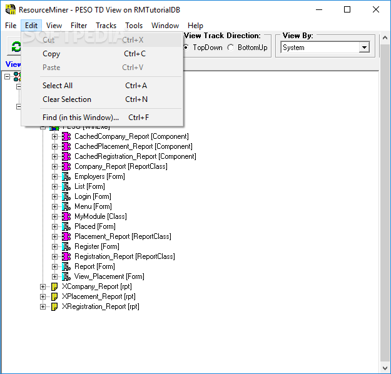
Task: Open the View menu
Action: point(54,26)
